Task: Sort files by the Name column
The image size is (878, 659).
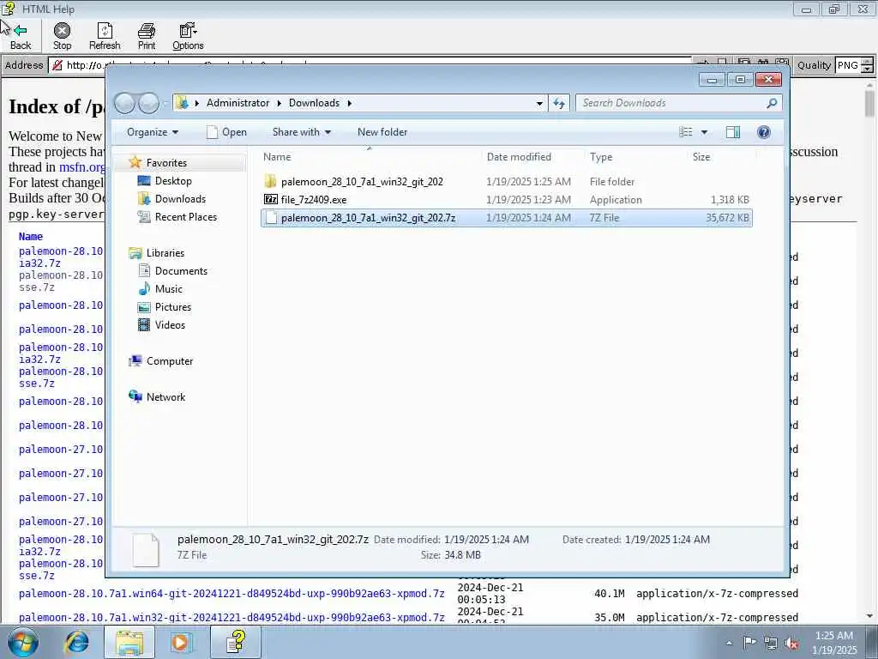Action: pyautogui.click(x=369, y=157)
